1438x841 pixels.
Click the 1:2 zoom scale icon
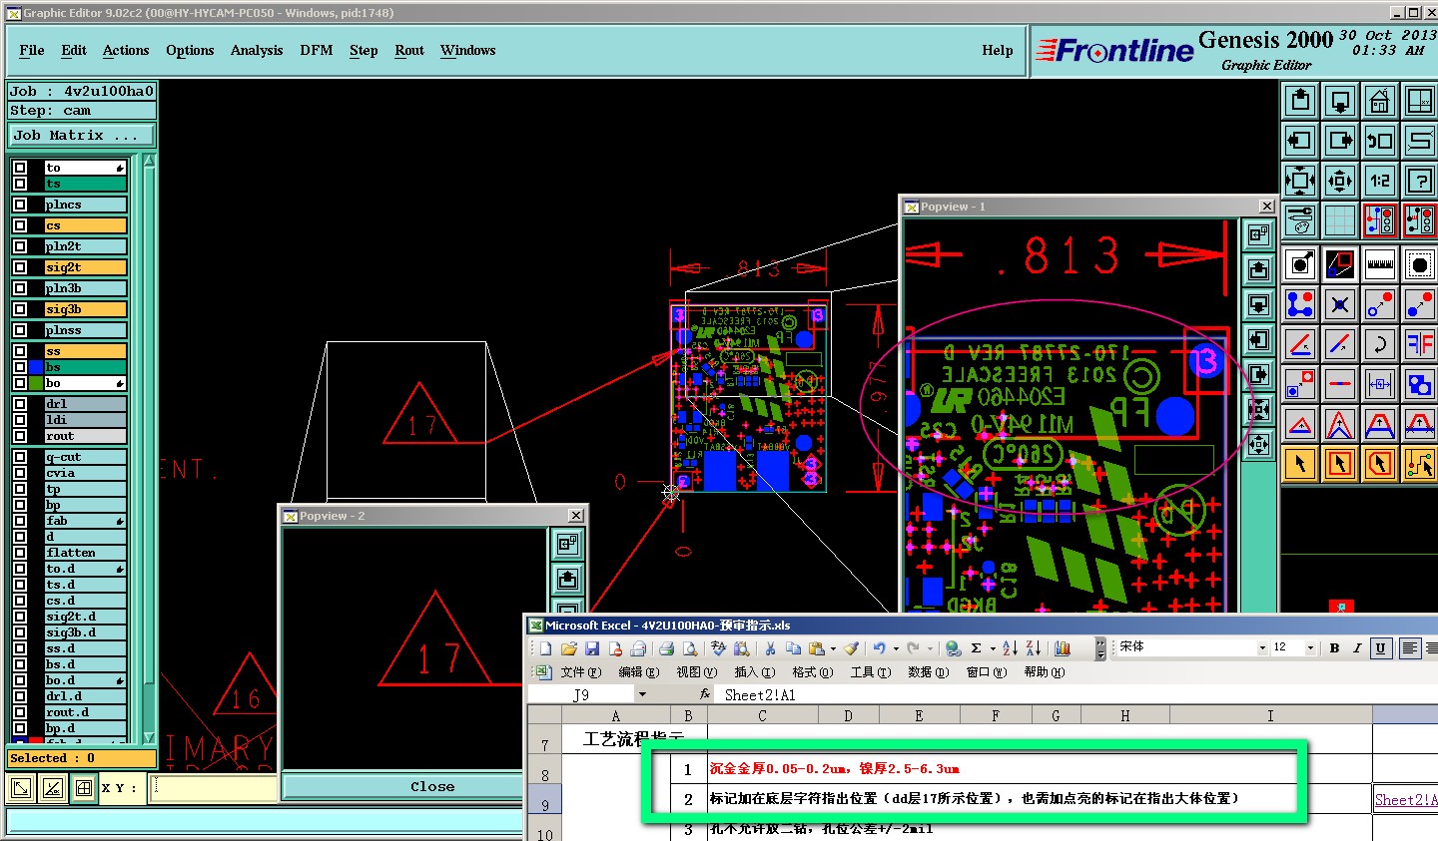[x=1379, y=181]
